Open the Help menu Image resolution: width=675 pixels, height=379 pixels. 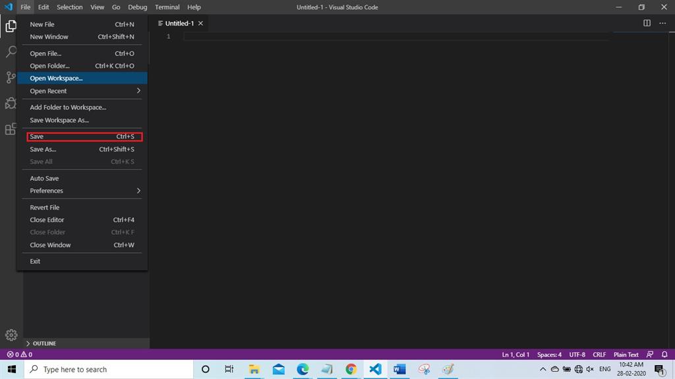(194, 7)
